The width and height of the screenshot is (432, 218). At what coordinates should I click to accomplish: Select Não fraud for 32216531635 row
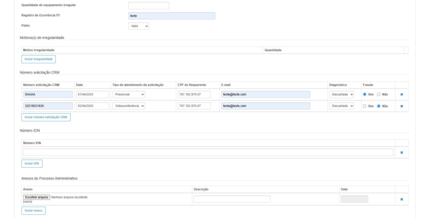click(x=378, y=106)
